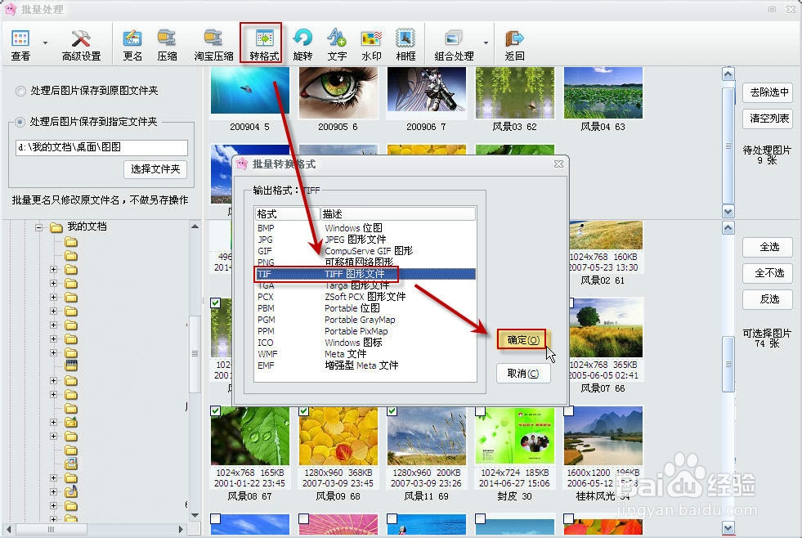Choose TIF TIFF 图形文件 format row
Screen dimensions: 802x538
(365, 274)
